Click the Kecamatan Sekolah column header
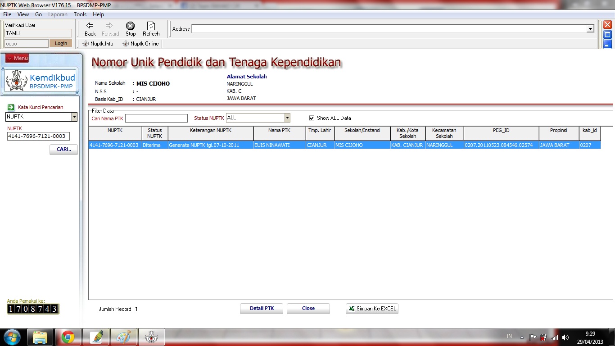This screenshot has width=615, height=346. (444, 133)
